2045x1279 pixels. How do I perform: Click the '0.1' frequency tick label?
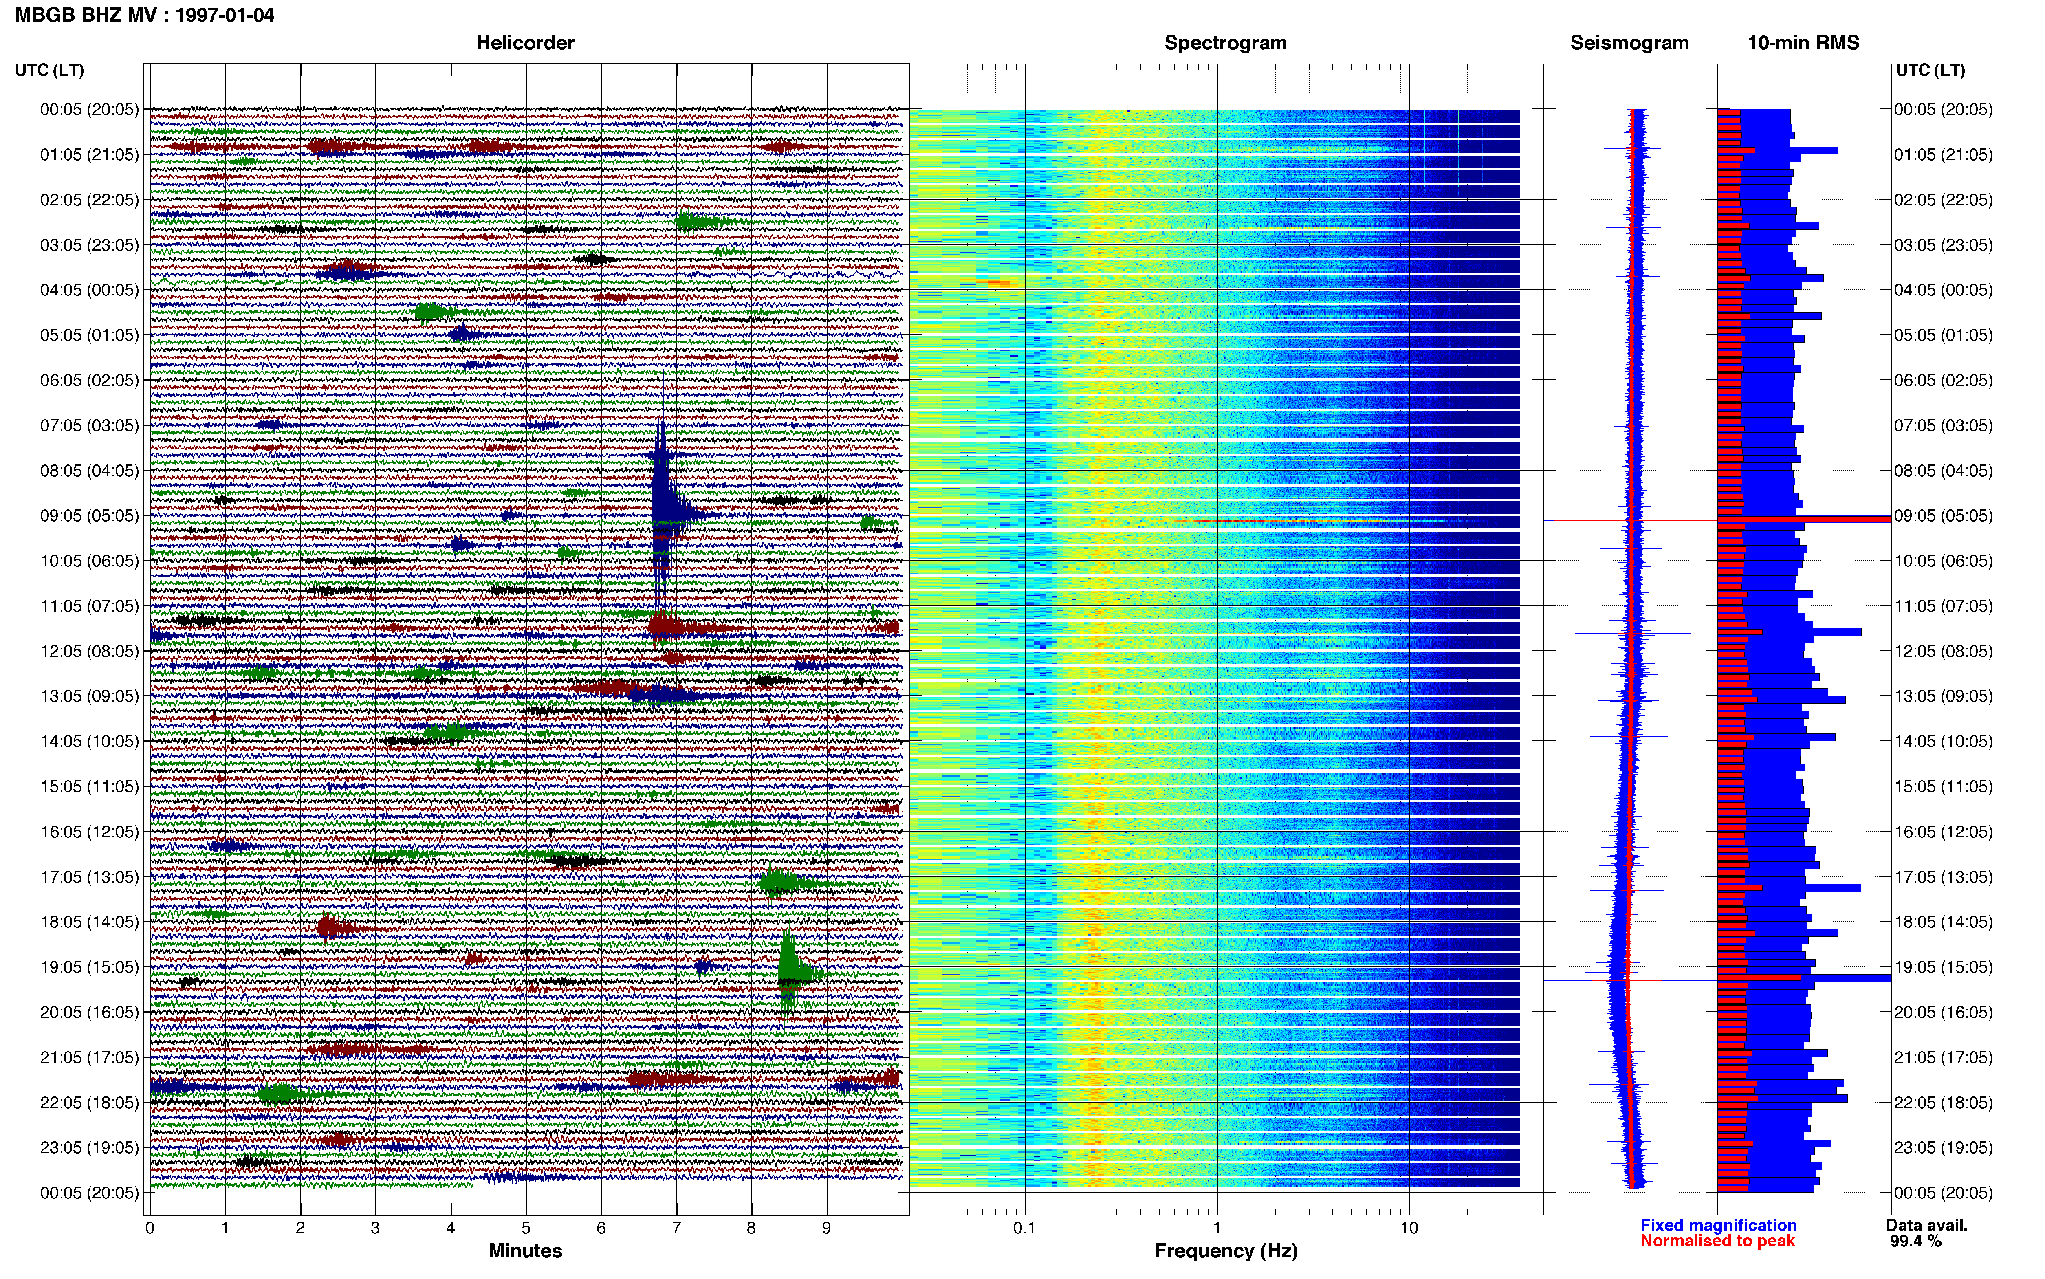[x=1024, y=1228]
